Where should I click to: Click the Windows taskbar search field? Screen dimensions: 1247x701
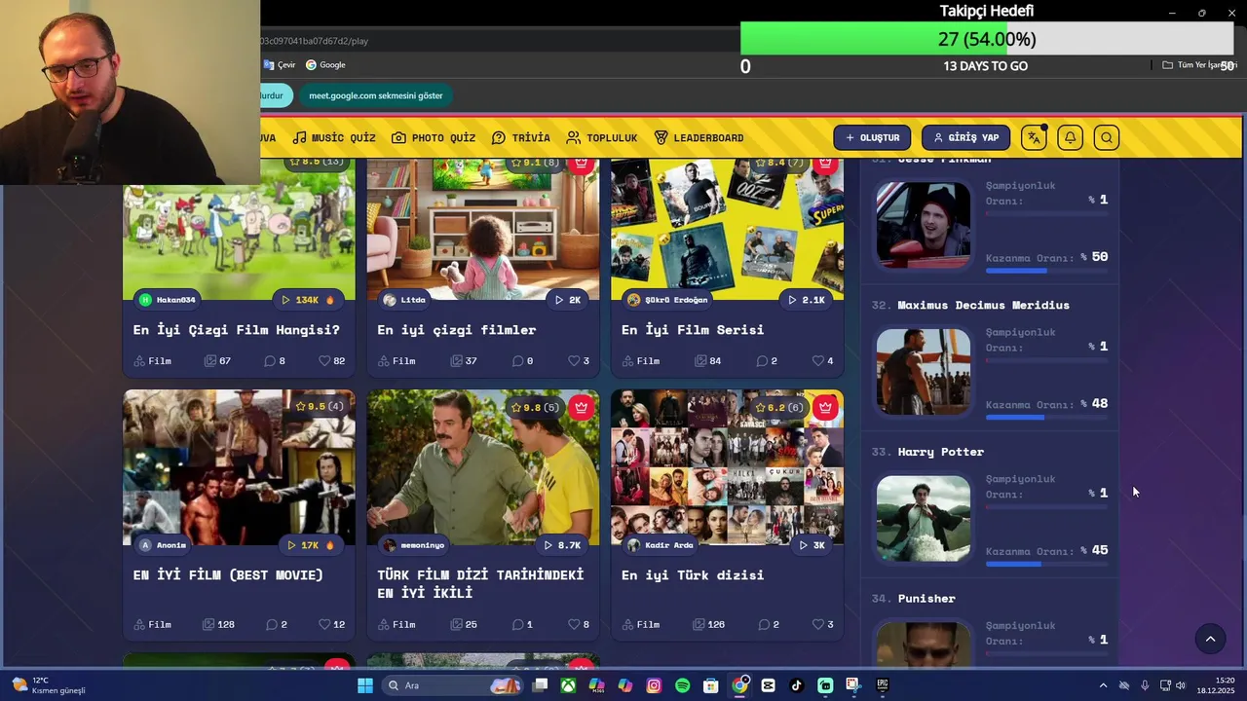click(454, 685)
